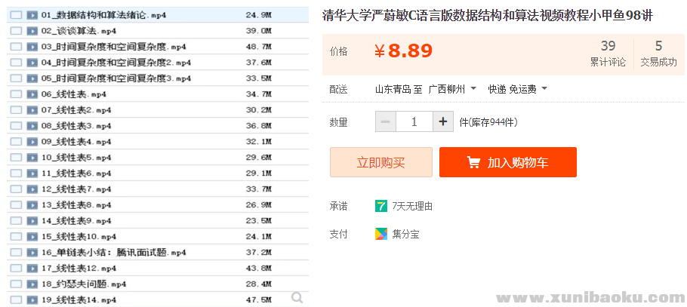Click 加入购物车 add to cart button

pyautogui.click(x=507, y=162)
